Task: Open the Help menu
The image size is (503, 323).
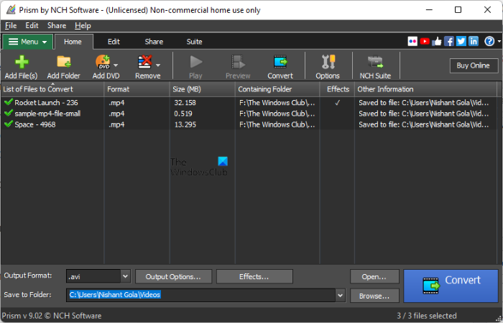Action: (83, 26)
